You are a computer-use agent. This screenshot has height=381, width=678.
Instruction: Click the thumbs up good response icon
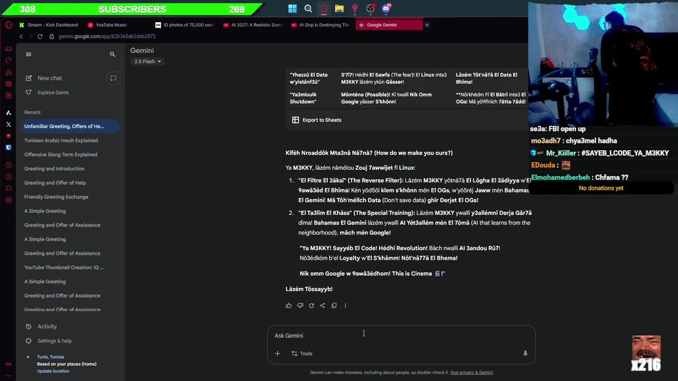pos(289,305)
